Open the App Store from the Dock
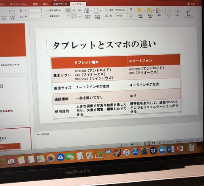Screen dimensions: 204x186 coord(136,152)
